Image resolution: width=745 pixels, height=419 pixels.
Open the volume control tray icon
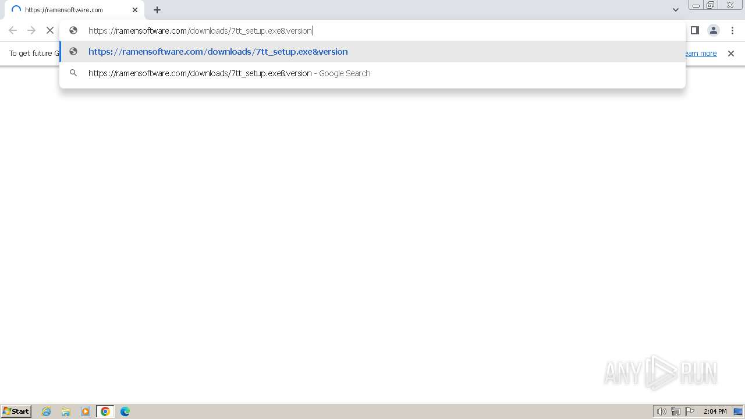[x=662, y=411]
